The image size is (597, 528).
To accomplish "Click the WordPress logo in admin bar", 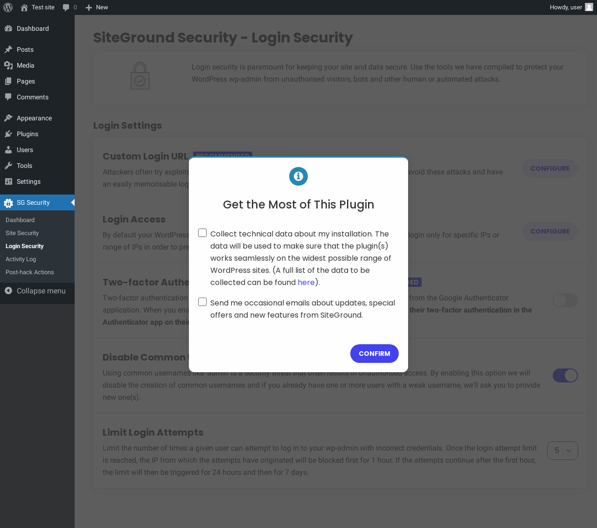I will click(8, 7).
